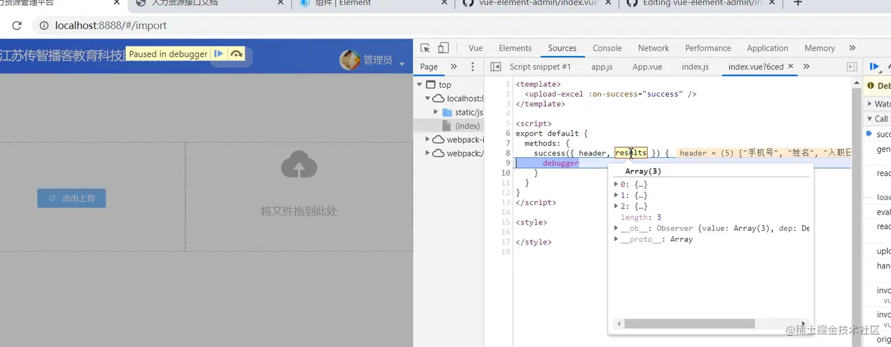The height and width of the screenshot is (347, 891).
Task: Show more navigator tabs next to Page
Action: 454,67
